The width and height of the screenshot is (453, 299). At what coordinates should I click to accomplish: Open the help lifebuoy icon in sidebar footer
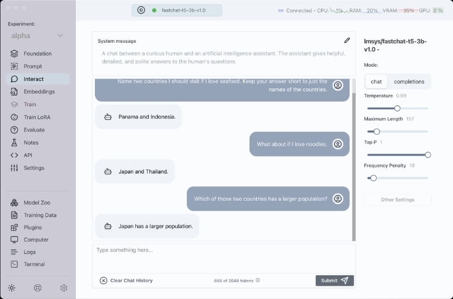(38, 287)
